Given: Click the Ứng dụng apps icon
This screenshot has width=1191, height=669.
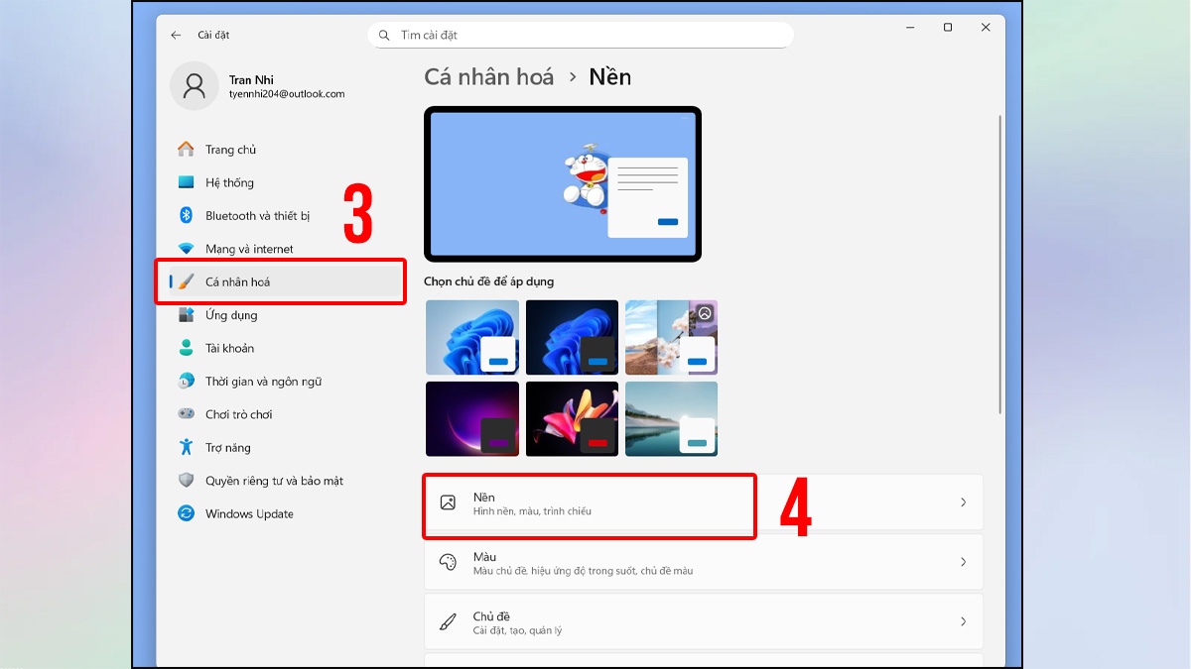Looking at the screenshot, I should [x=186, y=315].
